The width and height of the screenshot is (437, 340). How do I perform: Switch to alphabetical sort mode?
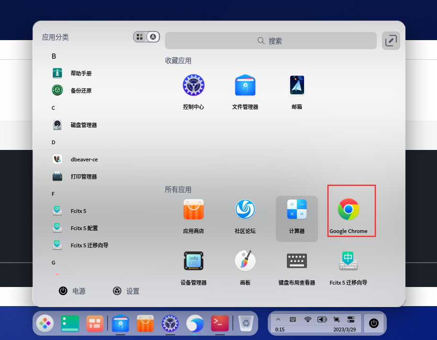[153, 37]
